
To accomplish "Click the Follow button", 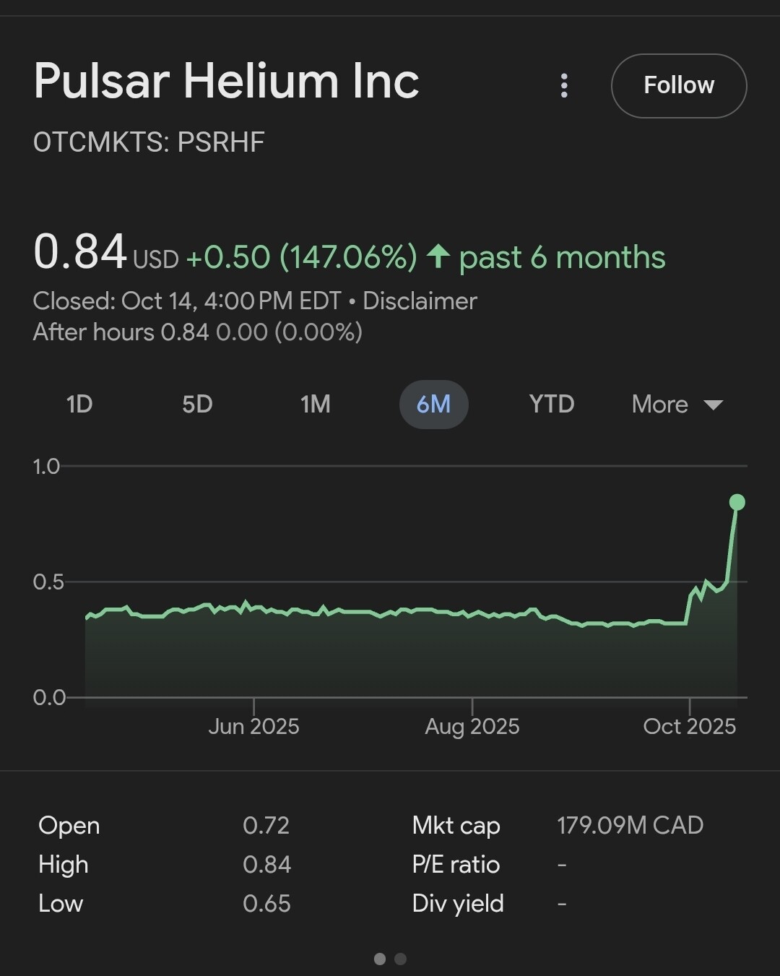I will click(678, 85).
